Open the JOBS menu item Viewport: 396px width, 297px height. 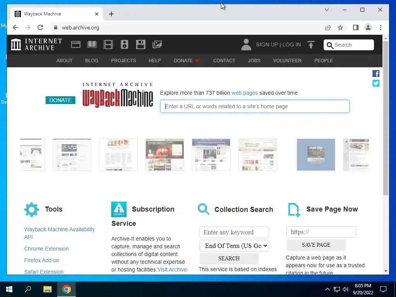click(254, 61)
